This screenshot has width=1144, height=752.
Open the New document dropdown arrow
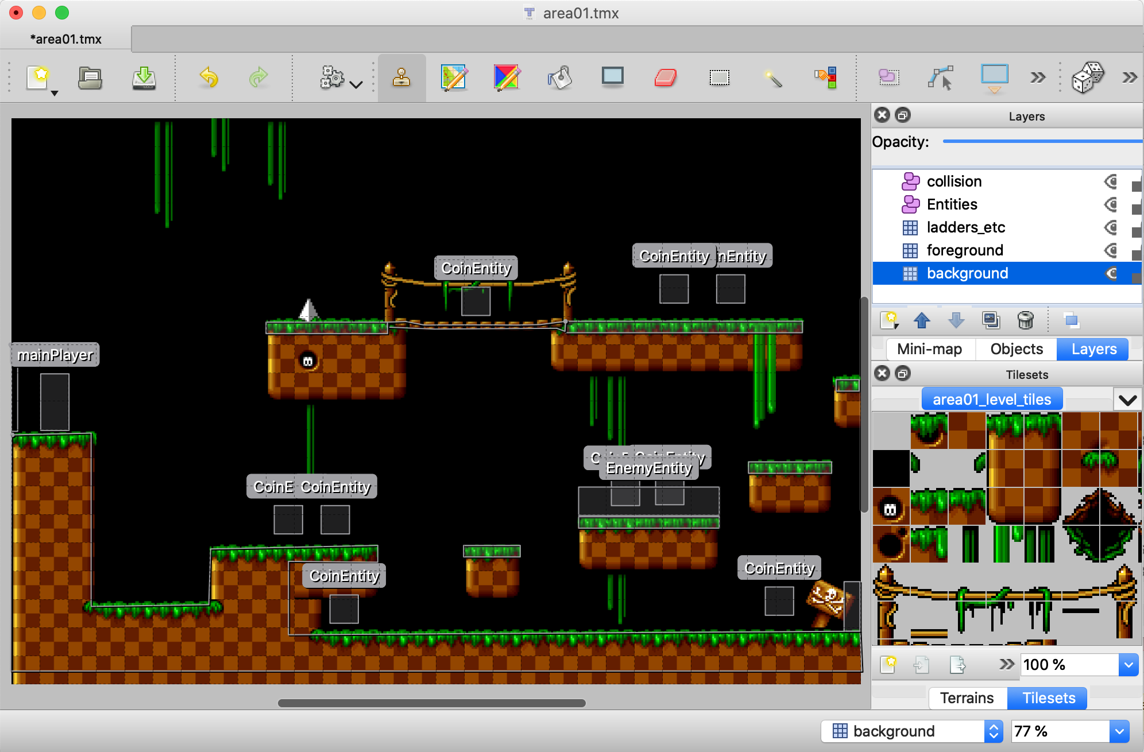[55, 93]
